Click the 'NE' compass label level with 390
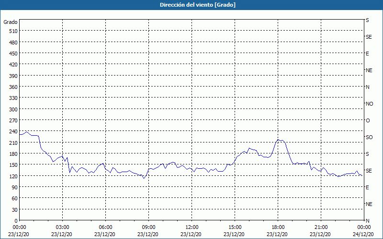The image size is (383, 239). click(369, 70)
